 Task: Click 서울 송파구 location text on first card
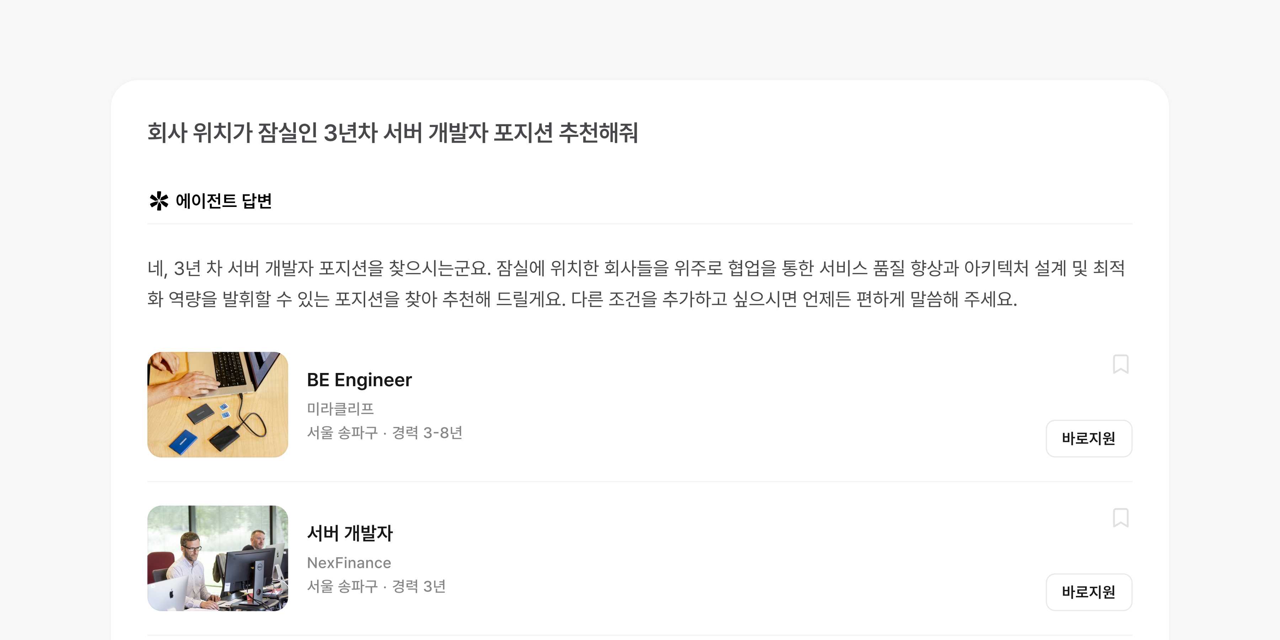(342, 433)
